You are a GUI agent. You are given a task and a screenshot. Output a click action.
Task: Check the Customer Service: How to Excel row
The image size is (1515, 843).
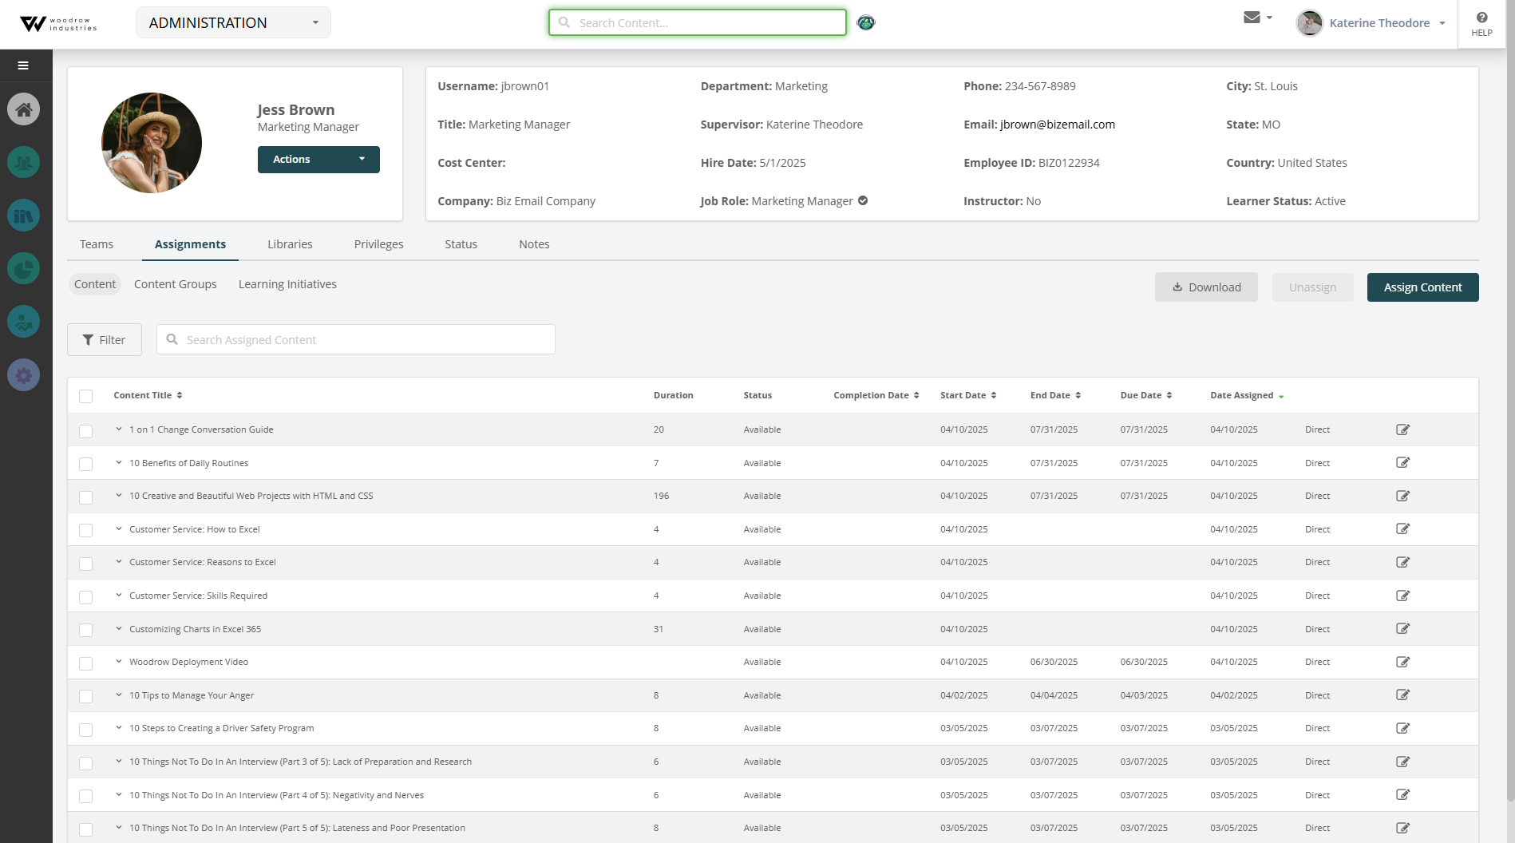click(85, 530)
